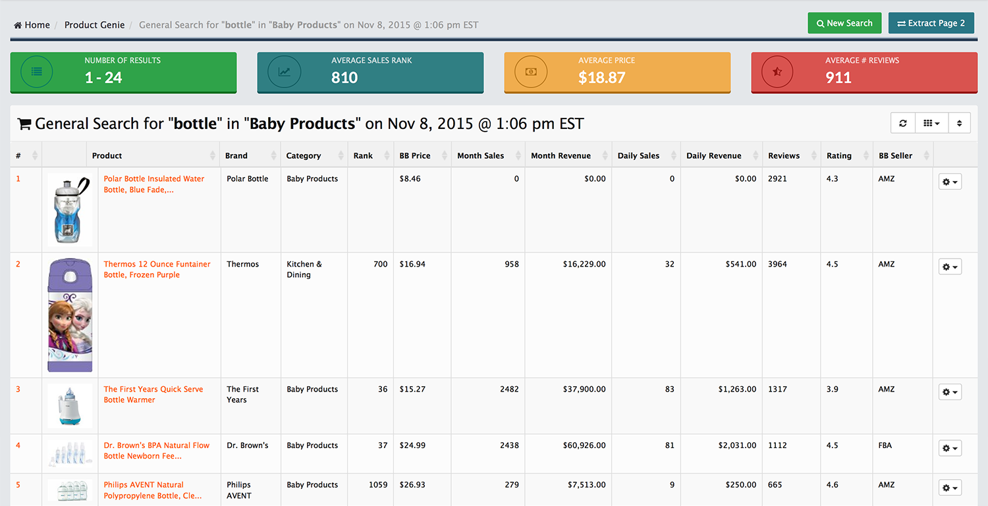This screenshot has height=506, width=988.
Task: Open Thermos 12 Ounce Funtainer Bottle link
Action: coord(157,270)
